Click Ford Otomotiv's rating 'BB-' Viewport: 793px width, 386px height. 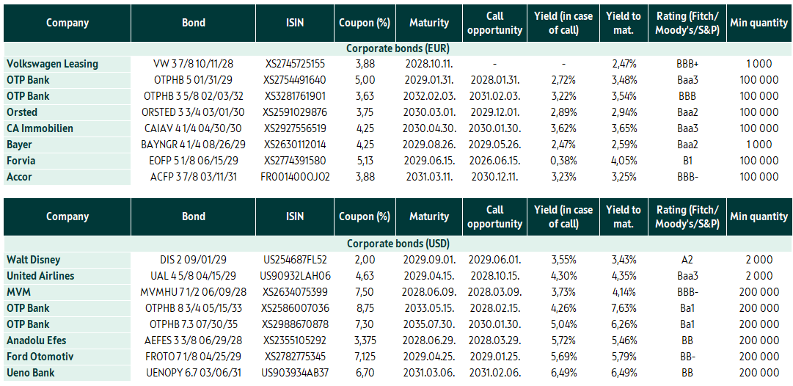tap(686, 357)
